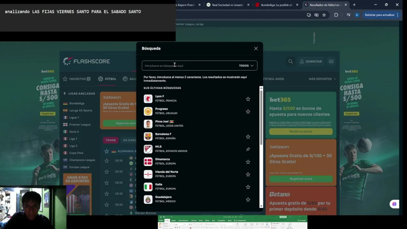Select the TODOS matches filter tab
Image resolution: width=407 pixels, height=229 pixels.
pos(111,140)
